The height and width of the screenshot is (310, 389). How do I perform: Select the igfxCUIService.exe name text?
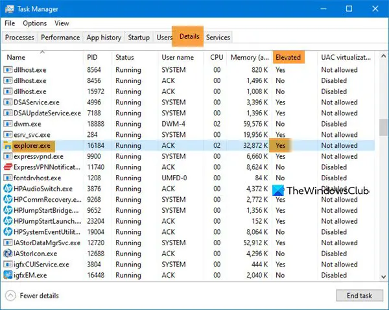tap(41, 265)
